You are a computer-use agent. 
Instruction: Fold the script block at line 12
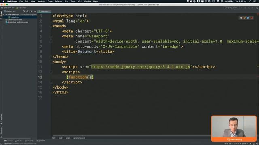point(51,72)
